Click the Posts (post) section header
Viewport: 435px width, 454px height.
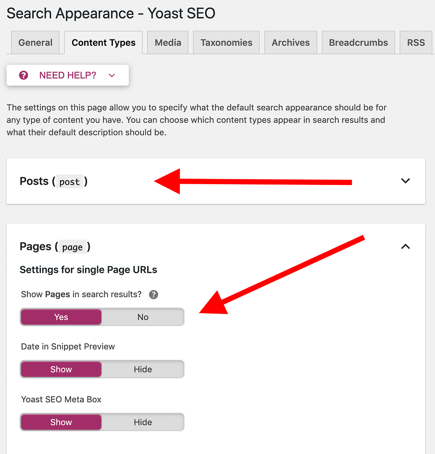click(x=54, y=182)
